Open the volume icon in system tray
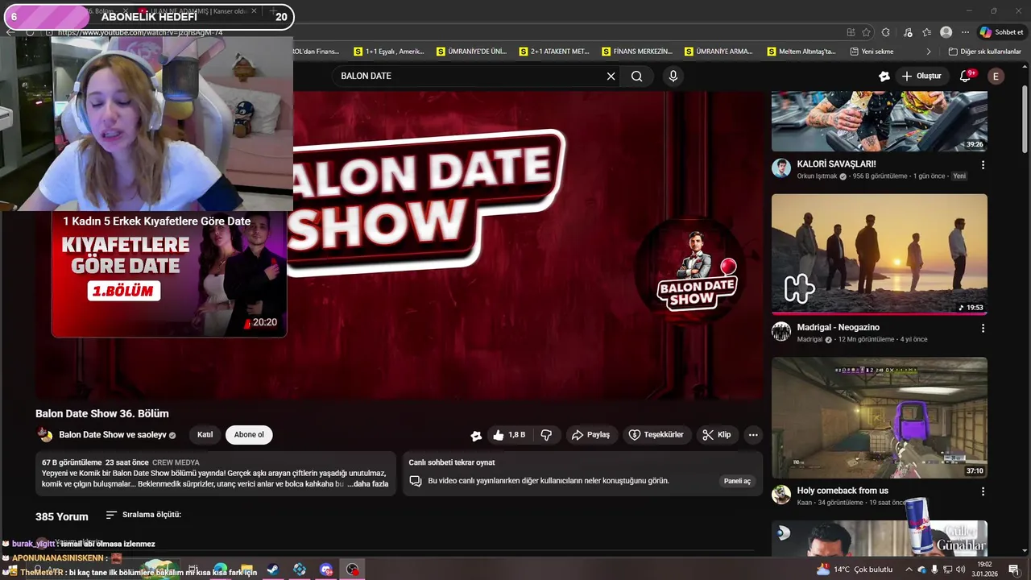This screenshot has width=1031, height=580. [x=960, y=570]
